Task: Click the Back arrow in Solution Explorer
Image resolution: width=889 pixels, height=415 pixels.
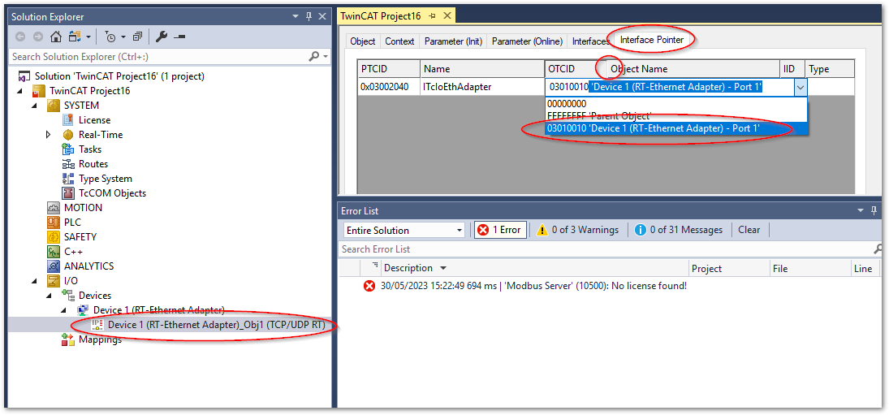Action: pos(20,37)
